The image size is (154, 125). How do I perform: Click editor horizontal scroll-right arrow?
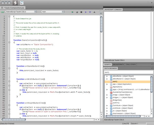(x=99, y=119)
